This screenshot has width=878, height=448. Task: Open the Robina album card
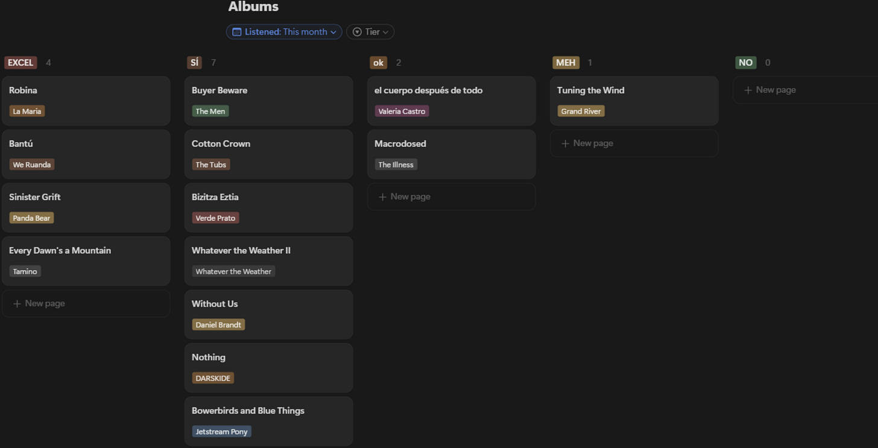click(86, 101)
